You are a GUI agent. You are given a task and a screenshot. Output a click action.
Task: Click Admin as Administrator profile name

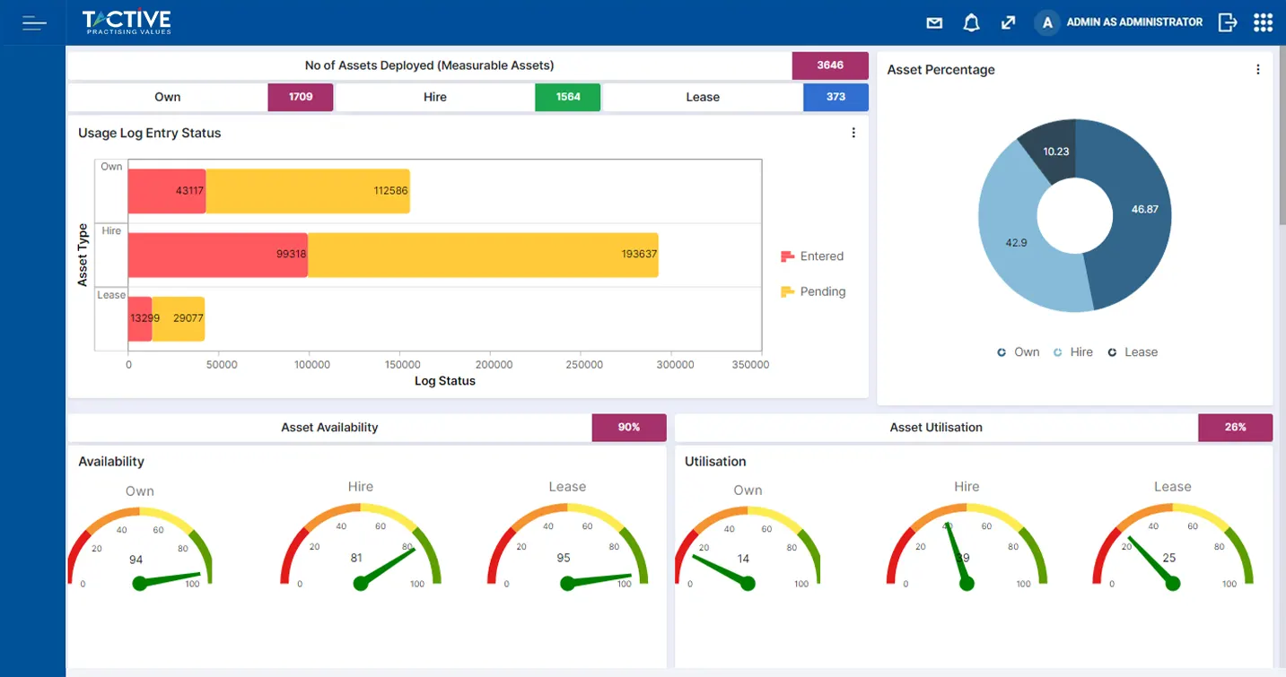coord(1134,22)
